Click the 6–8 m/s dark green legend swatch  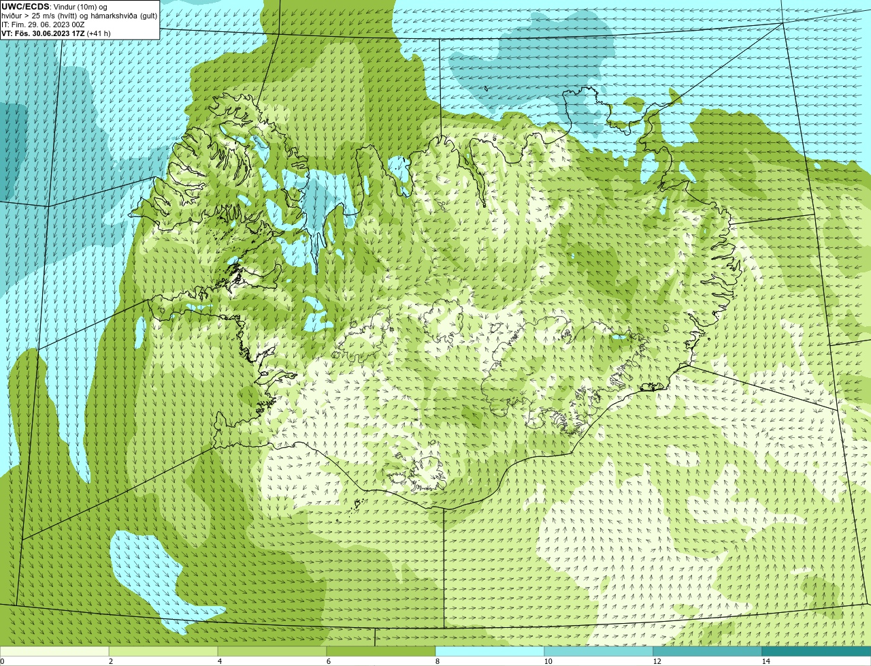381,651
